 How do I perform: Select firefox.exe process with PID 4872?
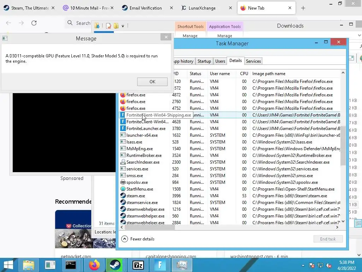click(230, 95)
